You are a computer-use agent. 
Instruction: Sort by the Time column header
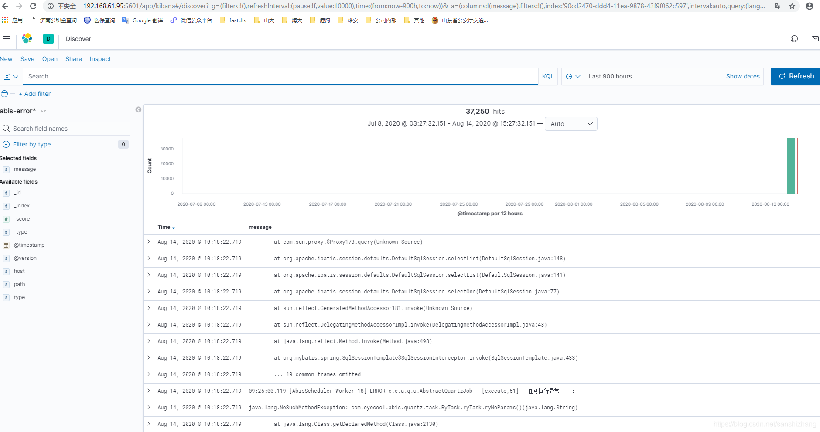(x=166, y=227)
